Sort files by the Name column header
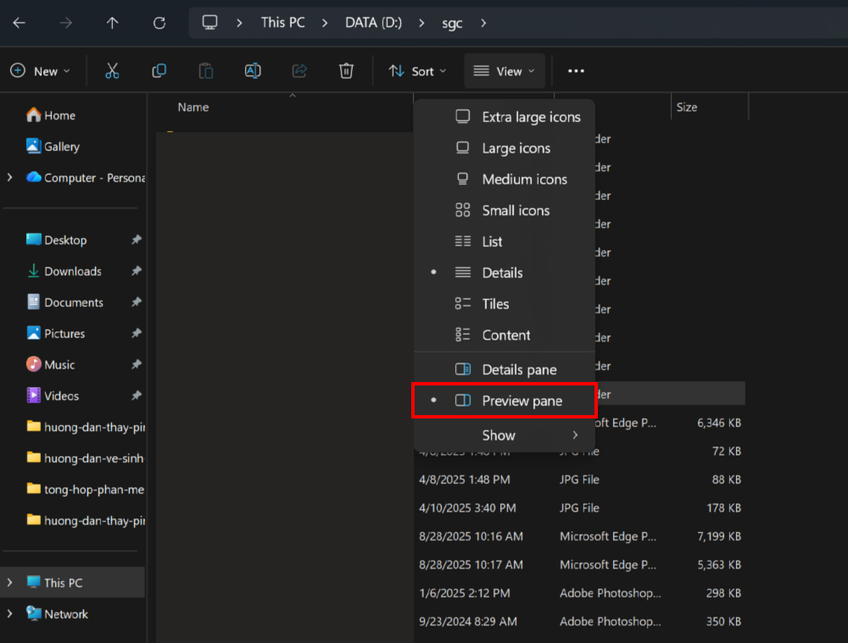 pyautogui.click(x=192, y=107)
